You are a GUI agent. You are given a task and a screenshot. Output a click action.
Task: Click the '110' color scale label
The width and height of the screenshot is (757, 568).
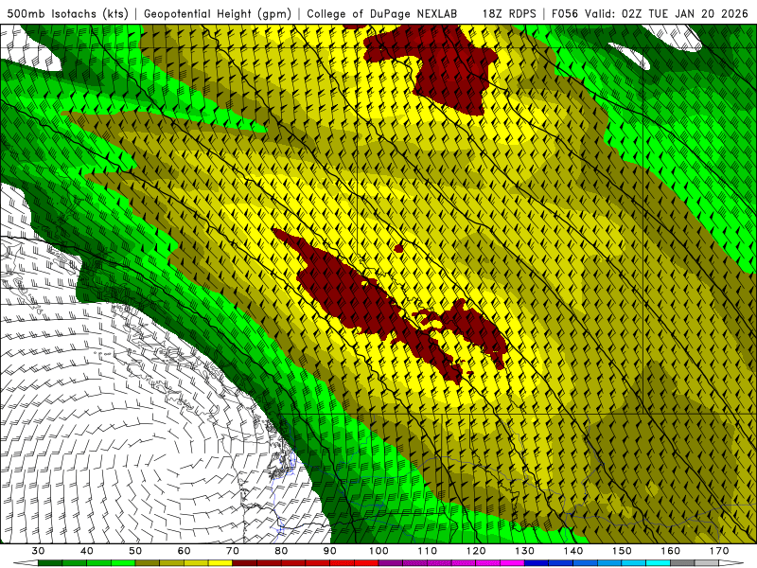coord(428,551)
